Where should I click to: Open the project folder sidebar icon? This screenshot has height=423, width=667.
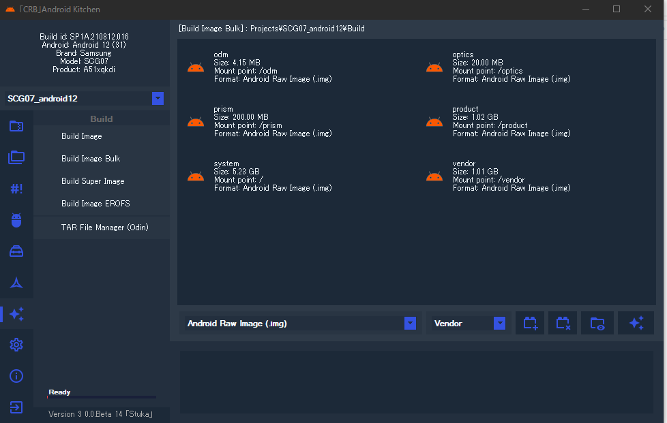coord(16,126)
